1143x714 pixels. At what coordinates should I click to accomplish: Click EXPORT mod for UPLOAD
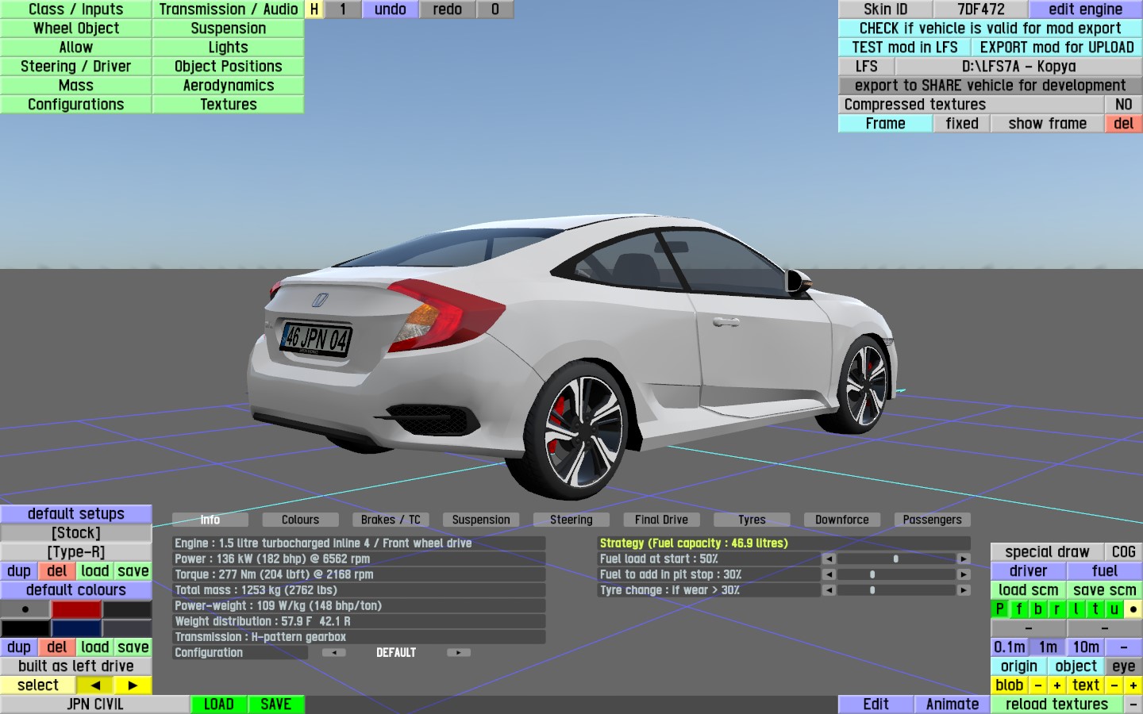1057,48
